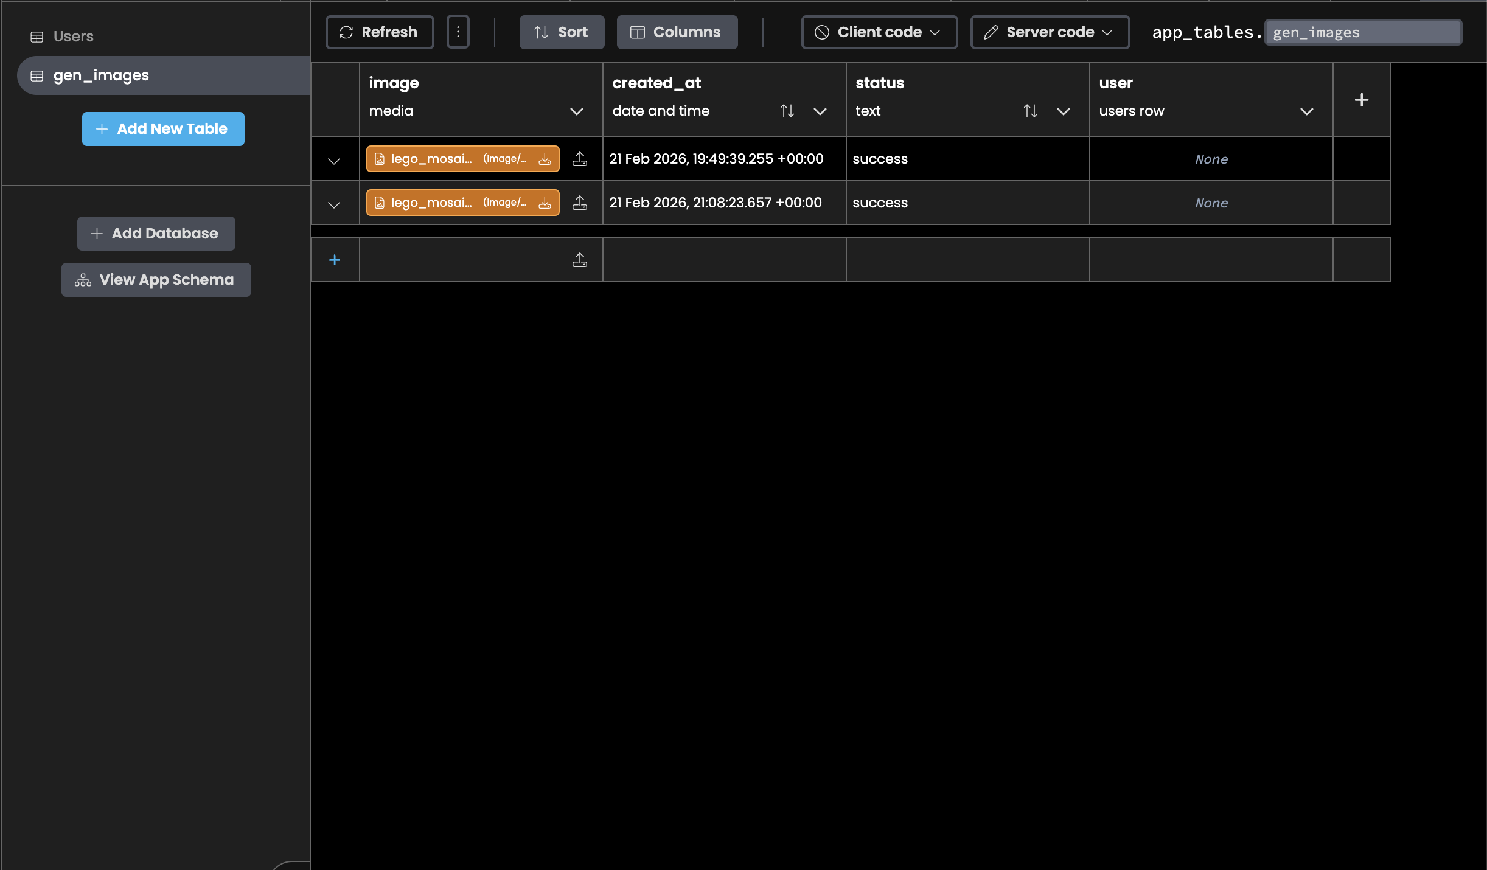The height and width of the screenshot is (870, 1487).
Task: Add a new column using the plus icon
Action: [x=1360, y=99]
